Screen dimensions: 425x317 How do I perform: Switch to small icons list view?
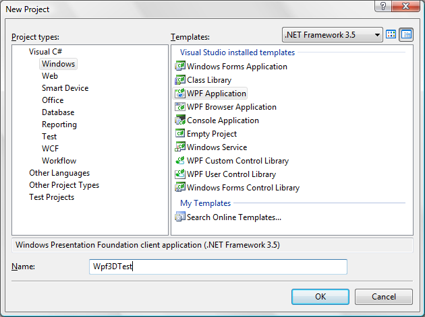[406, 34]
